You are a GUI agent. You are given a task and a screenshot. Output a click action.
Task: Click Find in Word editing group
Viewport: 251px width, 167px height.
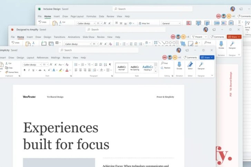pyautogui.click(x=164, y=63)
